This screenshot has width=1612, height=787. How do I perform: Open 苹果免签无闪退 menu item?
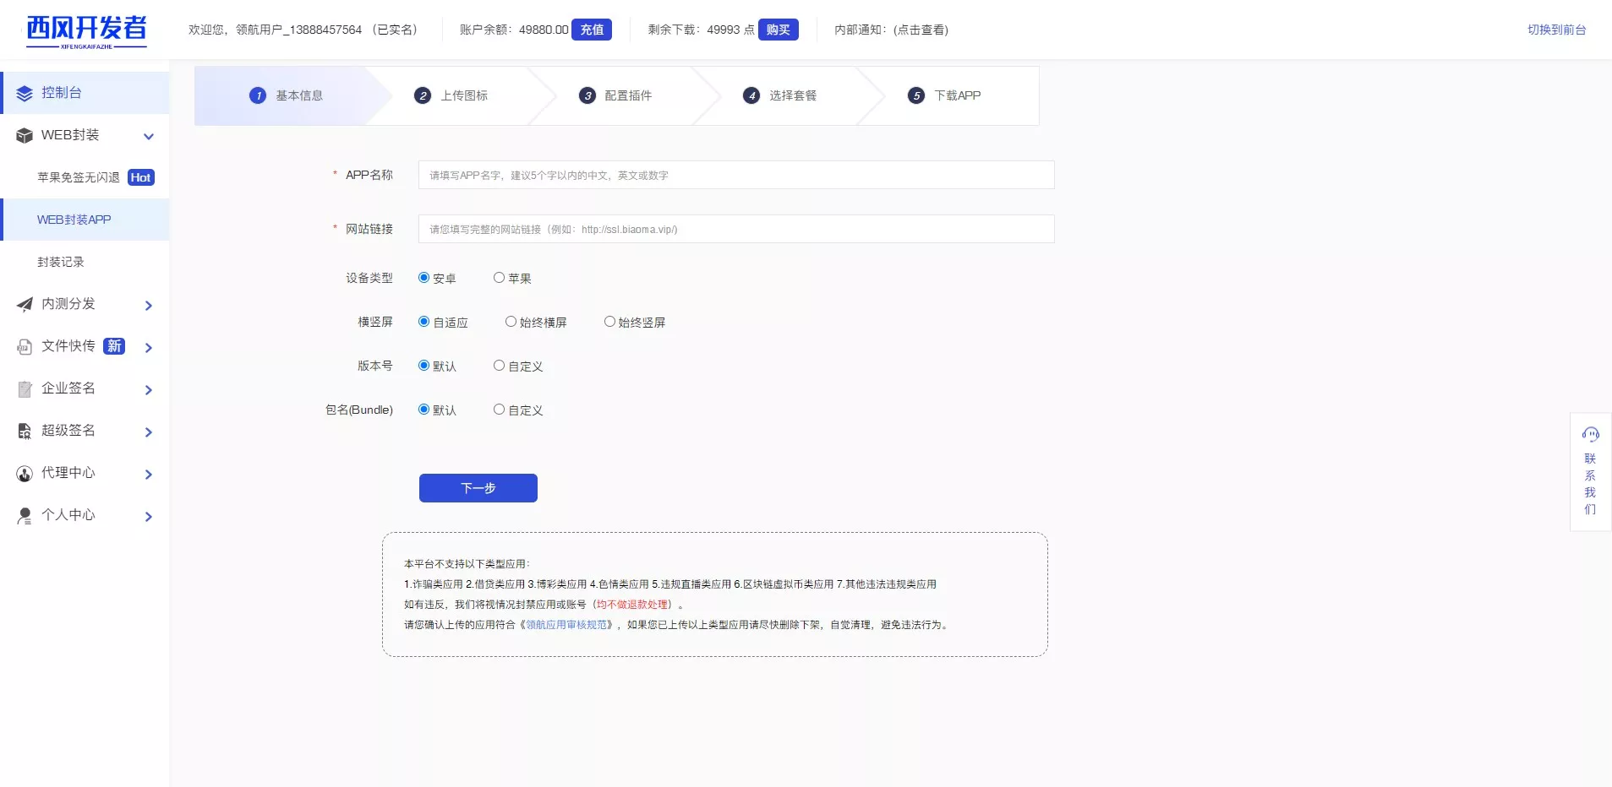click(79, 177)
